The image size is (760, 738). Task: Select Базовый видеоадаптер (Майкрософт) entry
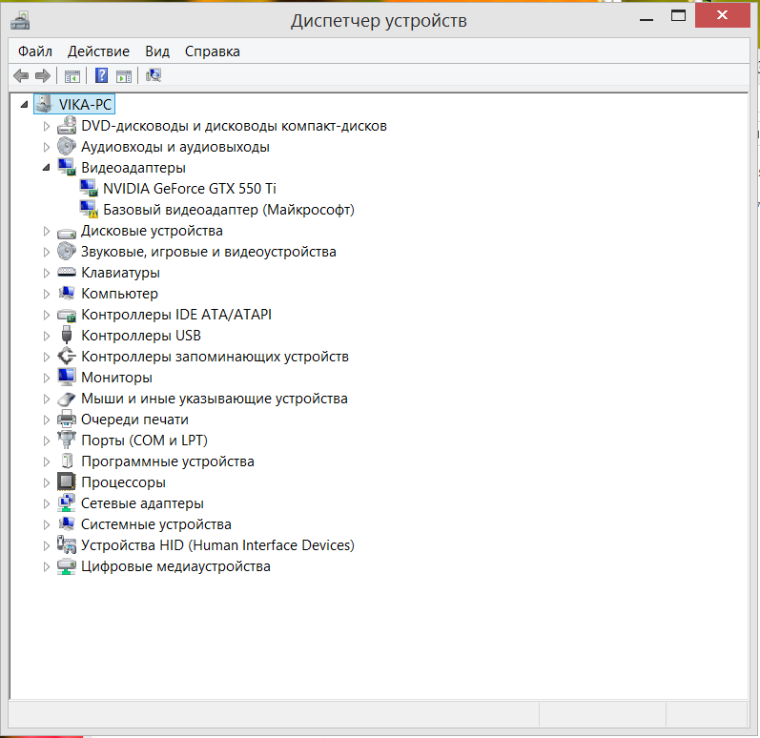pos(229,210)
